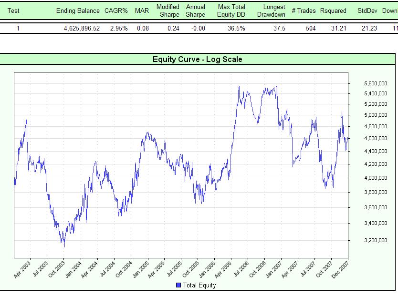Click the blue Total Equity legend swatch
Viewport: 398px width, 296px height.
coord(178,286)
